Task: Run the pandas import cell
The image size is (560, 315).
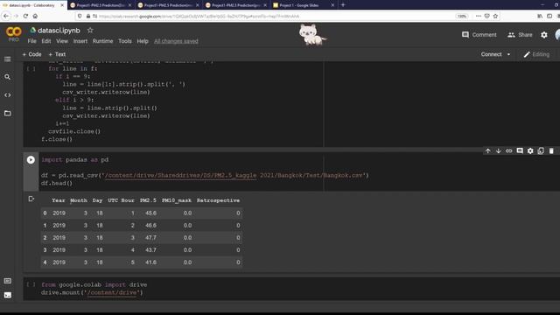Action: pos(31,159)
